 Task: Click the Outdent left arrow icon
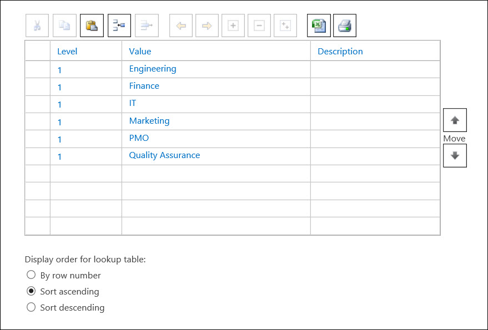pyautogui.click(x=181, y=26)
